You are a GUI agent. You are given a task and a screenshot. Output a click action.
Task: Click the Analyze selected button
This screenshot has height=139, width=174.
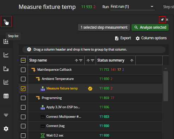click(x=150, y=28)
